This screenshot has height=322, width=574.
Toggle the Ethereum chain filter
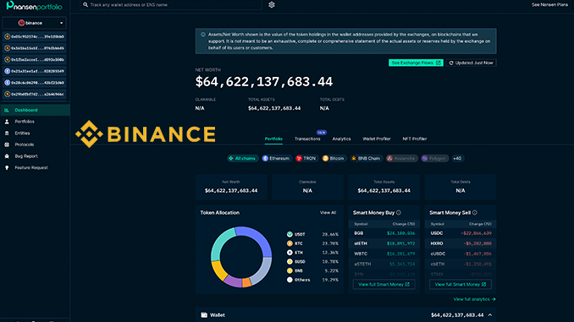click(276, 158)
